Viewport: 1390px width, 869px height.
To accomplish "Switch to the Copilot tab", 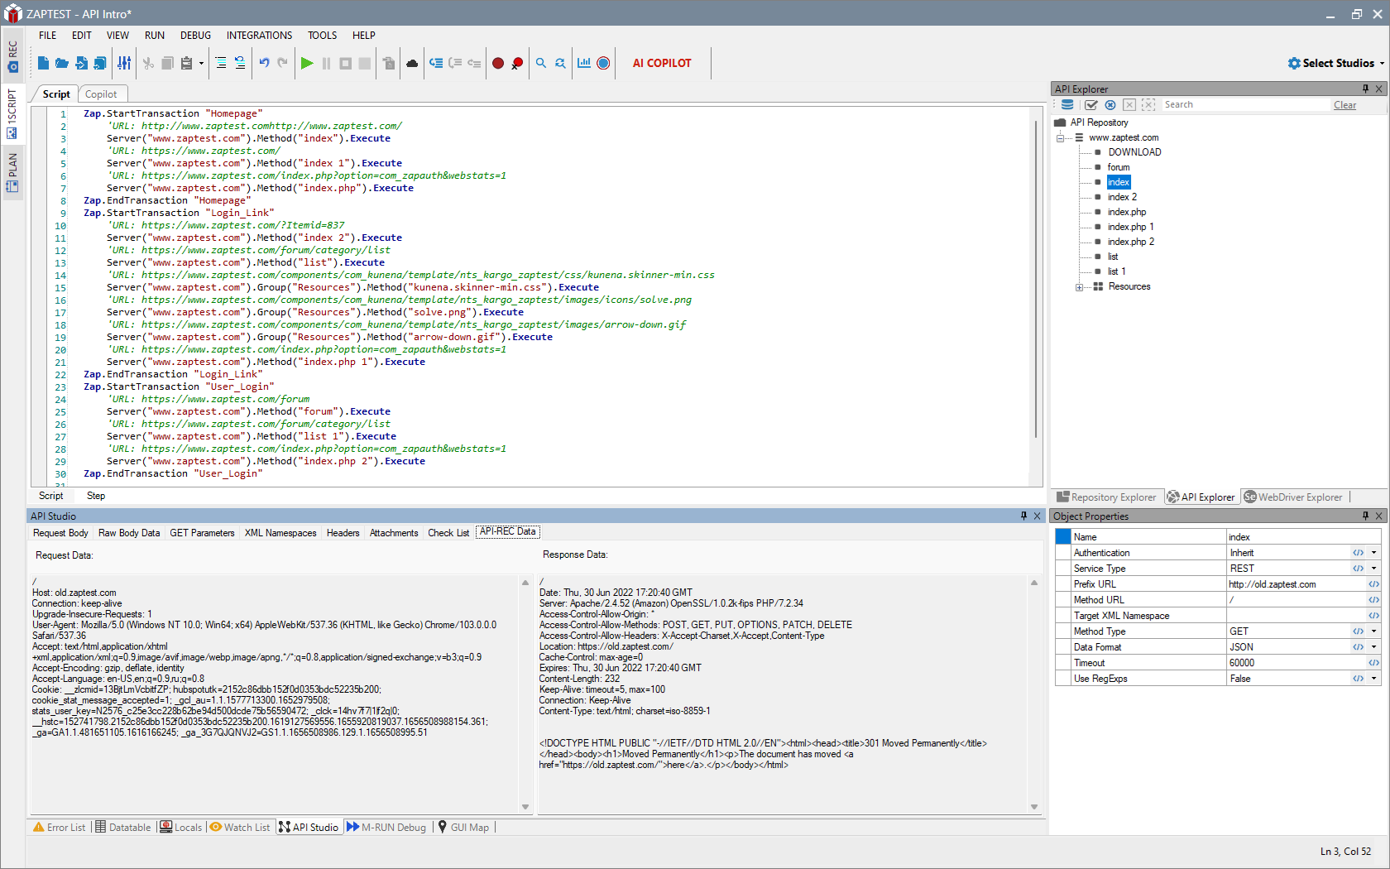I will 101,94.
